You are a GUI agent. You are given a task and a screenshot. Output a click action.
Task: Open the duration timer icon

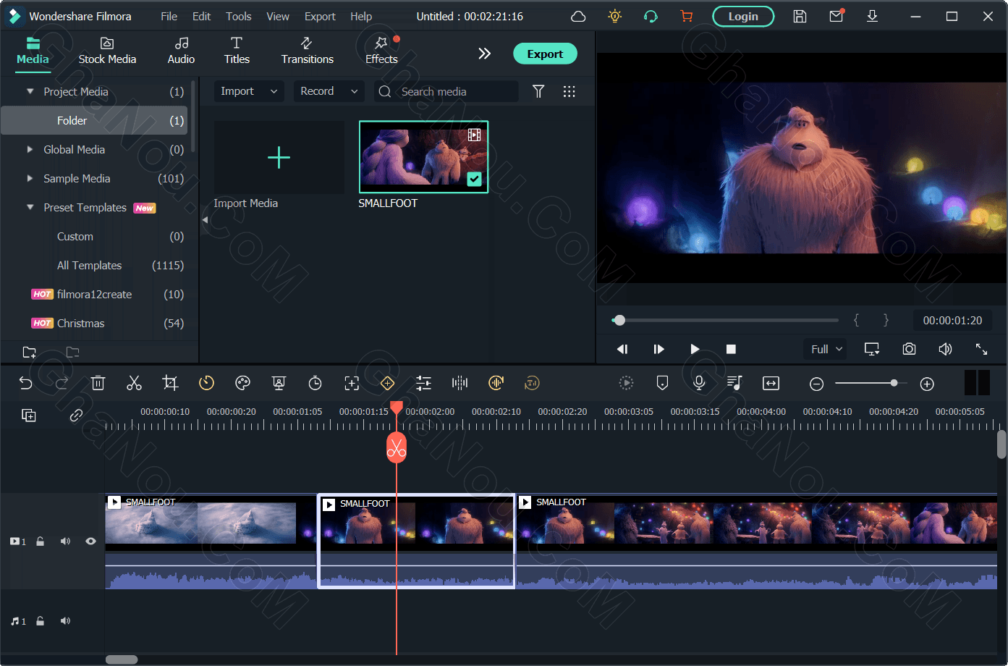(x=315, y=383)
